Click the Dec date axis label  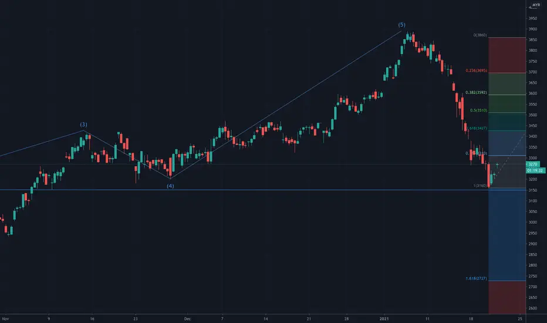point(187,319)
